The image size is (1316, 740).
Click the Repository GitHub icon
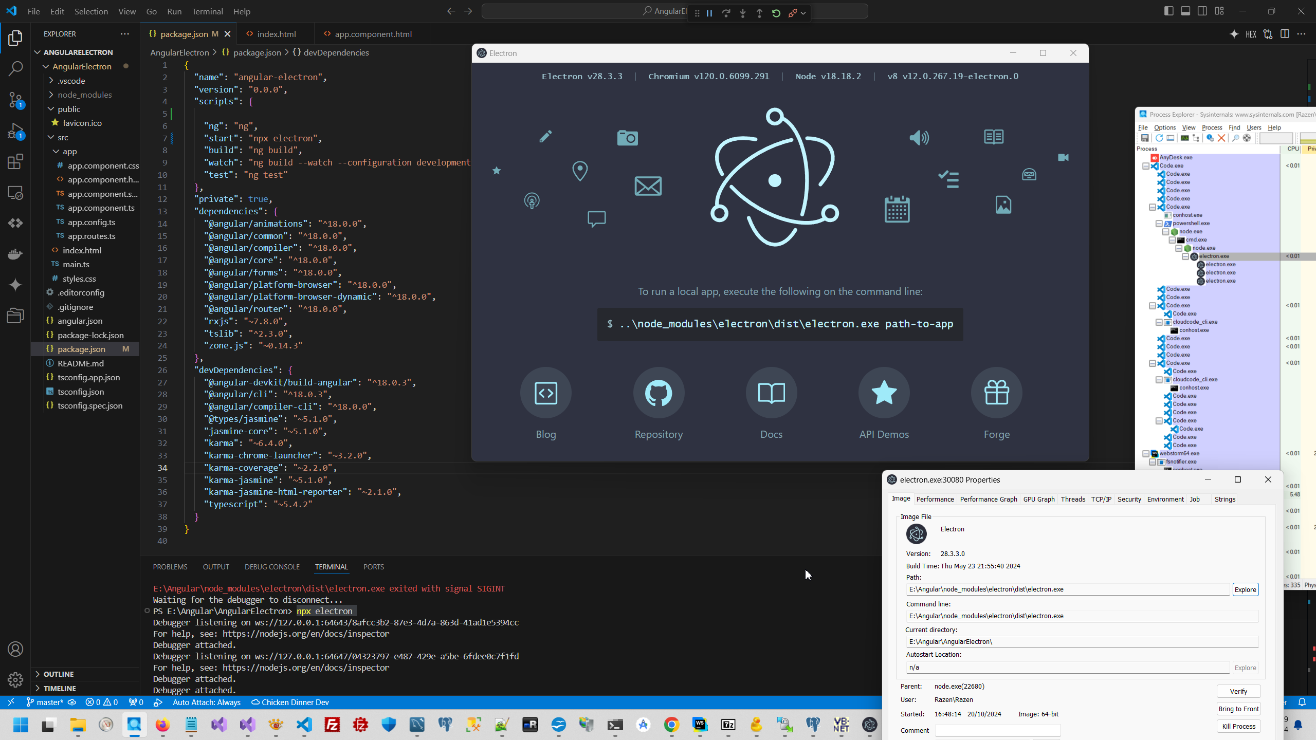659,393
